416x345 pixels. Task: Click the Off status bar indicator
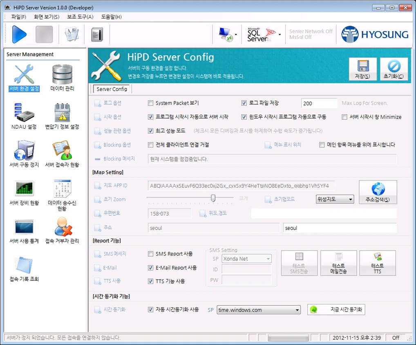(396, 338)
